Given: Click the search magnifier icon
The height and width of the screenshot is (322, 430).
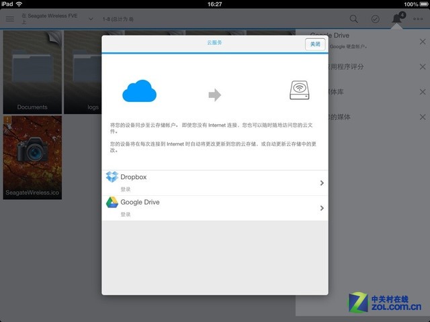Looking at the screenshot, I should click(353, 19).
